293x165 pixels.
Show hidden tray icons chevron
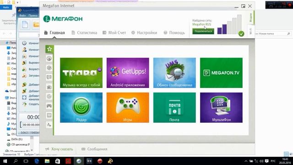pyautogui.click(x=246, y=161)
